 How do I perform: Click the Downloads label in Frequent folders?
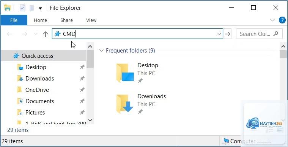click(151, 96)
